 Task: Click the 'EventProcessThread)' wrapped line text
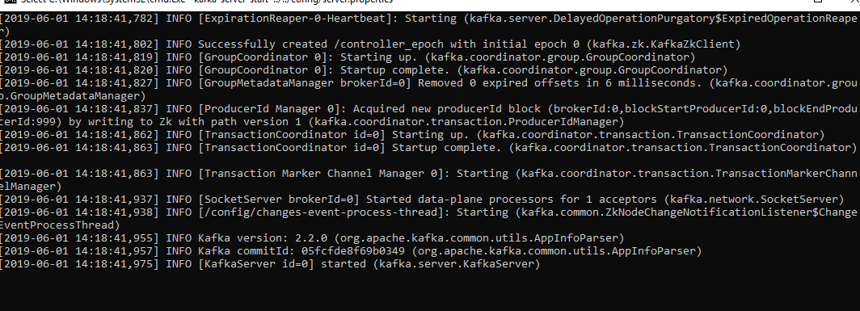[x=59, y=225]
